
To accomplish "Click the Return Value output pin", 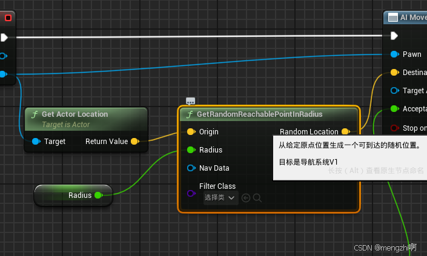I will (135, 141).
